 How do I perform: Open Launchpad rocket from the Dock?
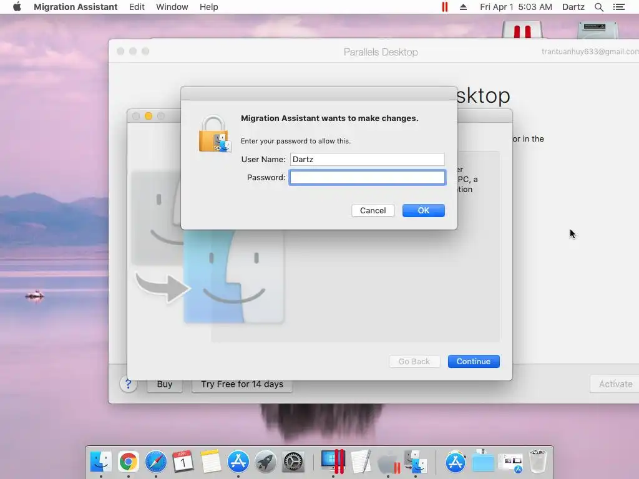[x=266, y=462]
